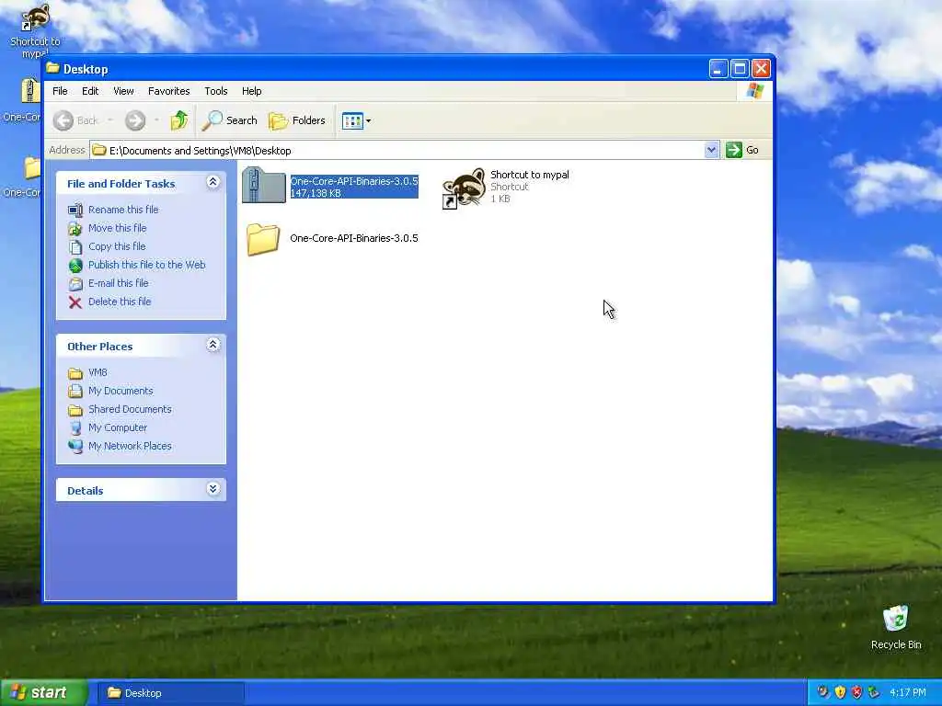This screenshot has width=942, height=706.
Task: Open the View menu
Action: click(x=123, y=91)
